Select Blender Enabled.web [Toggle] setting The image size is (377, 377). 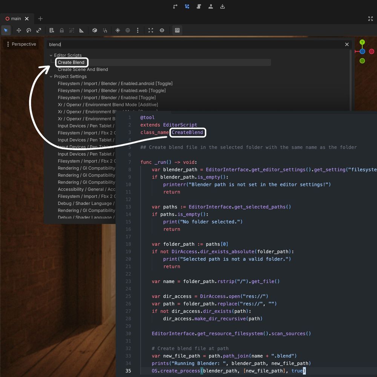coord(112,90)
